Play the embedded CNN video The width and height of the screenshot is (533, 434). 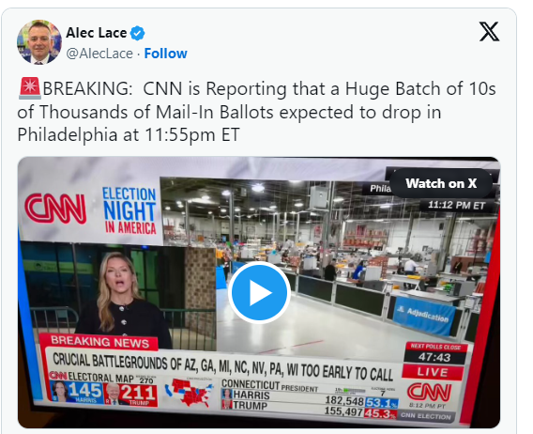(x=259, y=292)
